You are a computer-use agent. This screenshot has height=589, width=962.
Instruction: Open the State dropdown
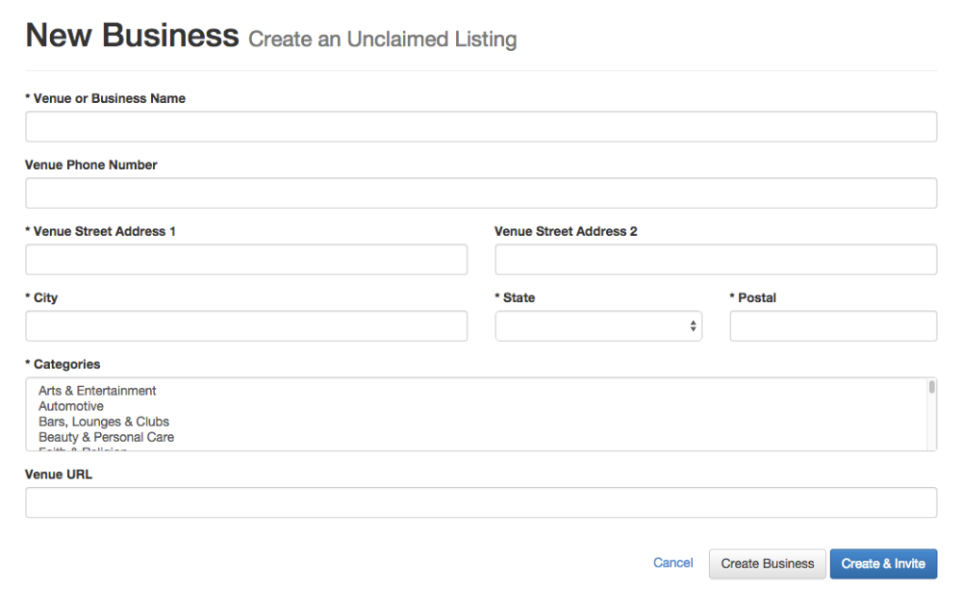pyautogui.click(x=598, y=326)
